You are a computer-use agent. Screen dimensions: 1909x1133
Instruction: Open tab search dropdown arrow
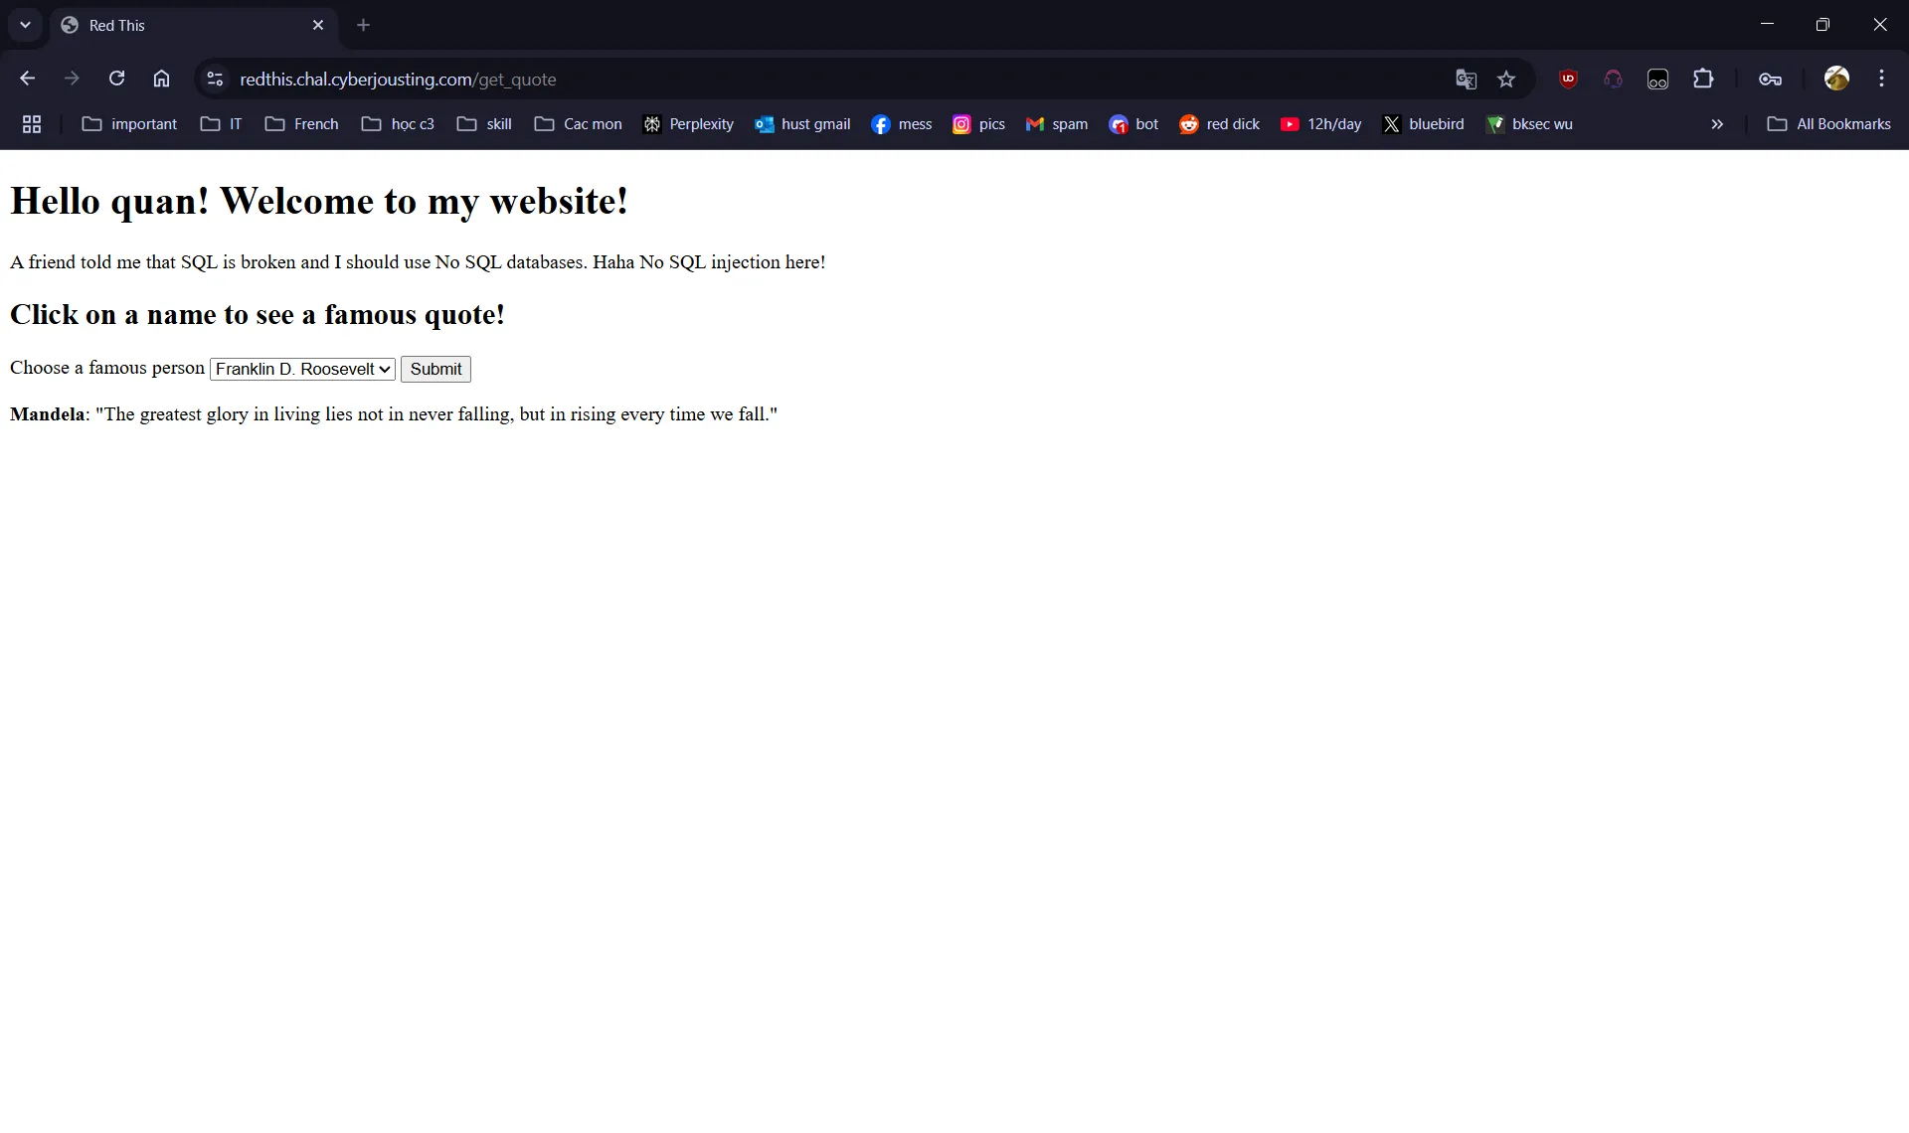click(25, 25)
